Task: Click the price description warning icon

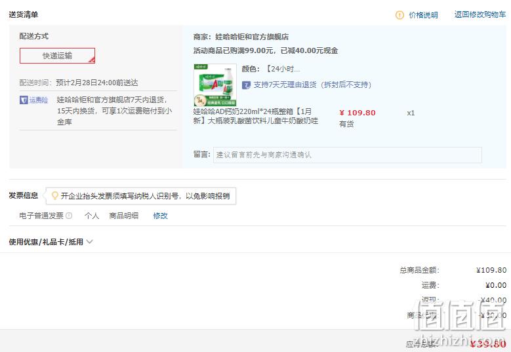Action: (399, 15)
